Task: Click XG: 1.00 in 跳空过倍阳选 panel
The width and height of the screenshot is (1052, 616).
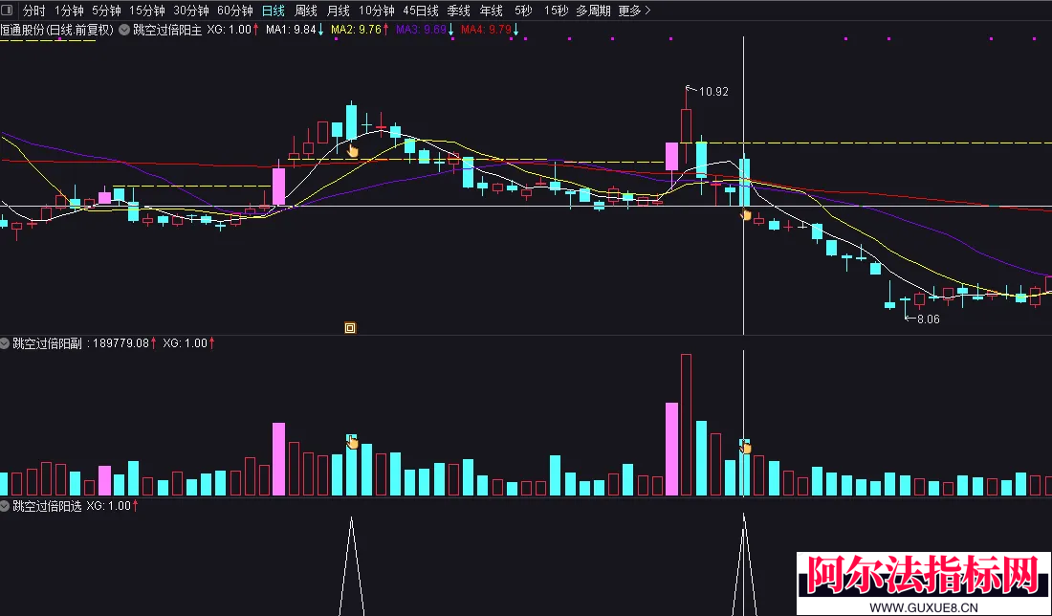Action: coord(109,506)
